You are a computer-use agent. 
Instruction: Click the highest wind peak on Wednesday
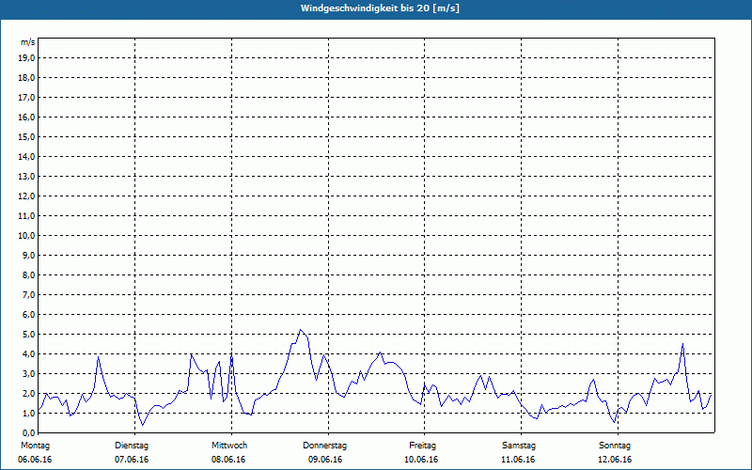tap(300, 330)
